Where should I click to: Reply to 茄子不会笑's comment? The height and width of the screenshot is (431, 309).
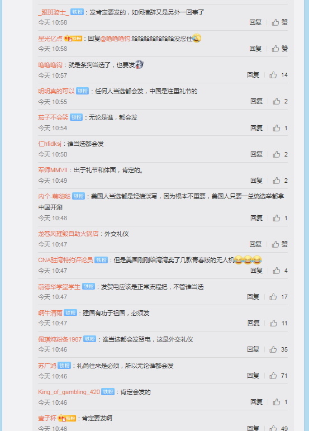click(x=256, y=128)
